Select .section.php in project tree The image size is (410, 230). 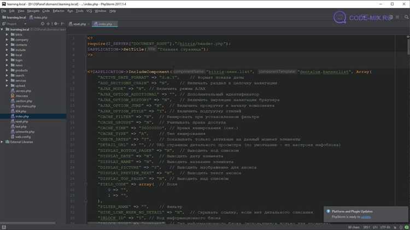(24, 101)
